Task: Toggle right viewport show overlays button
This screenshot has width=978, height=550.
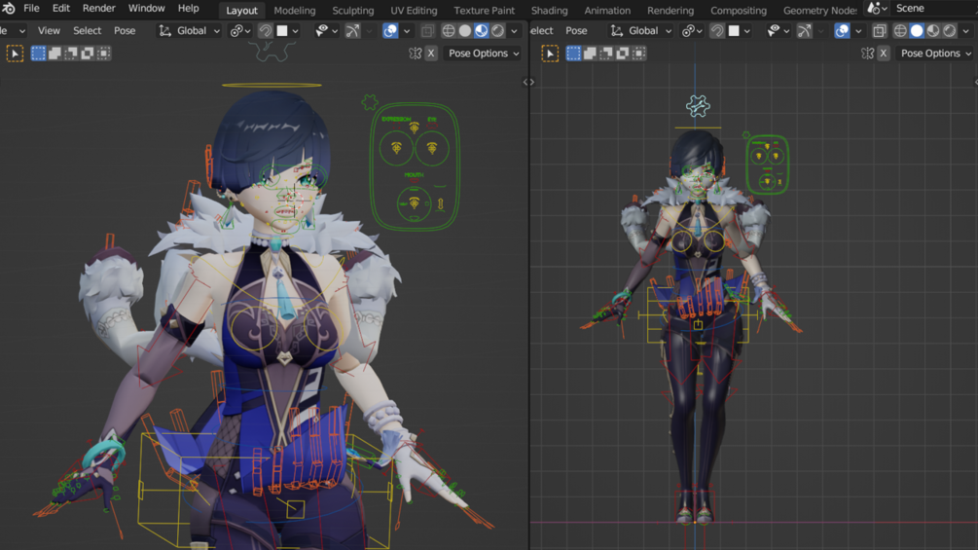Action: point(842,30)
